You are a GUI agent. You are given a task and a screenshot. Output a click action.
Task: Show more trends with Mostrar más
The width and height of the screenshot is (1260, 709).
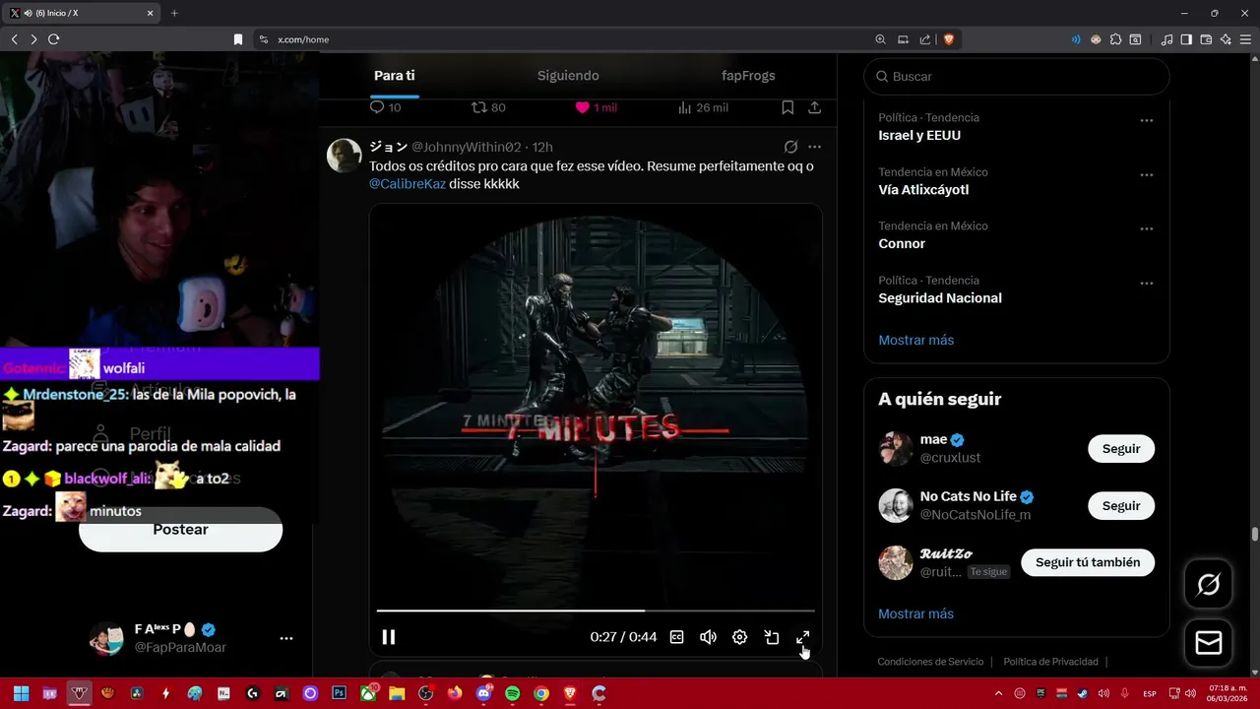(x=915, y=340)
